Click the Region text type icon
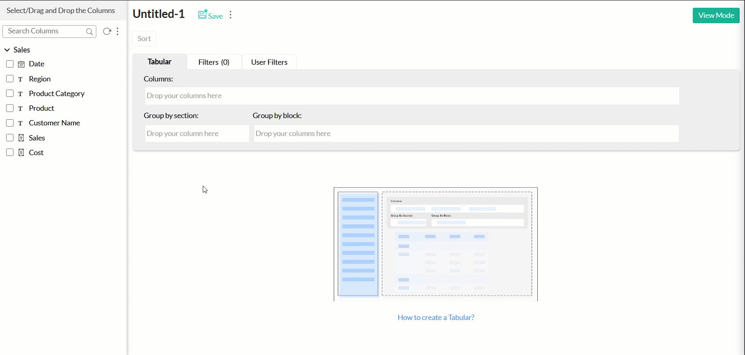This screenshot has height=355, width=745. coord(20,79)
